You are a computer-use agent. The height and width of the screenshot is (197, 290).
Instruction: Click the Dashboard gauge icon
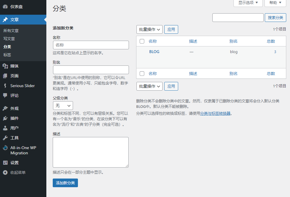(x=5, y=7)
